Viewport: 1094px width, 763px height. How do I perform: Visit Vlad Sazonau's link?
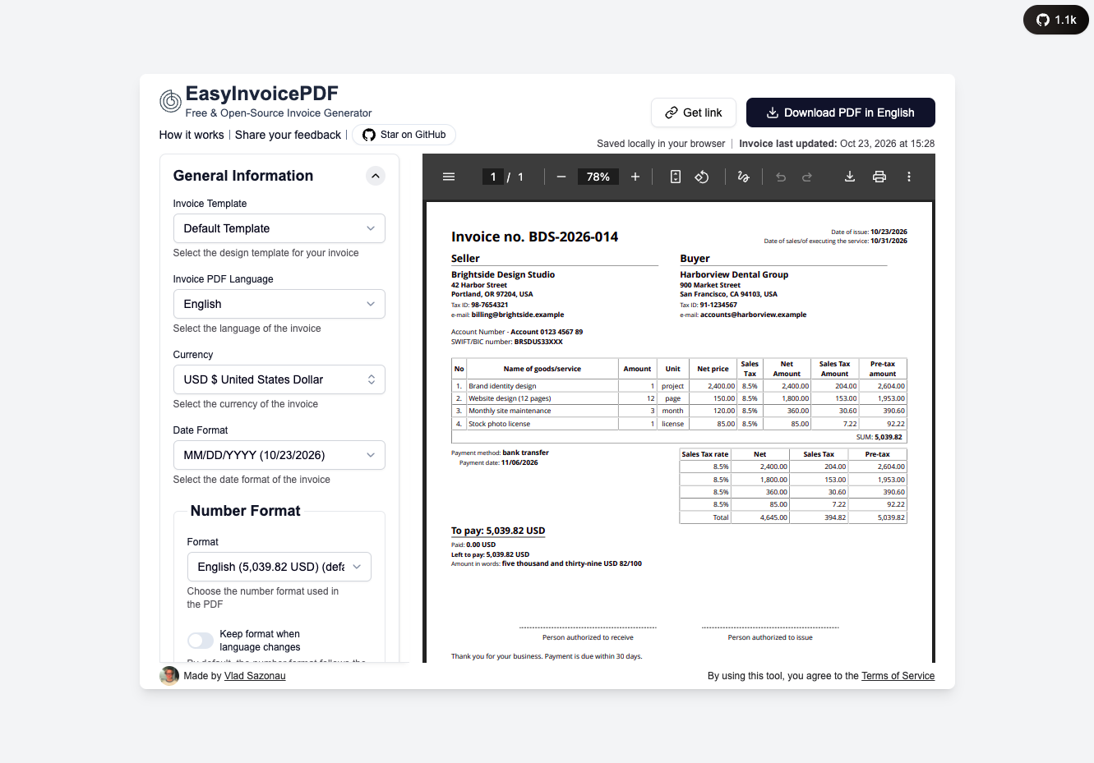pos(255,676)
